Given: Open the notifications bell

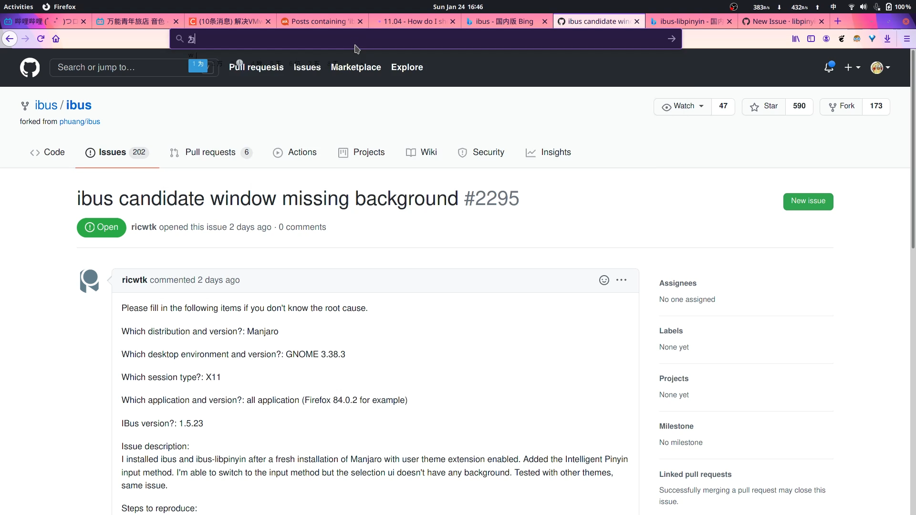Looking at the screenshot, I should click(829, 67).
